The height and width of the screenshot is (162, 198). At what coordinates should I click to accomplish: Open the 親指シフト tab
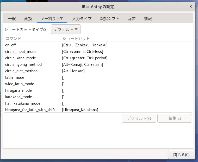tap(110, 19)
